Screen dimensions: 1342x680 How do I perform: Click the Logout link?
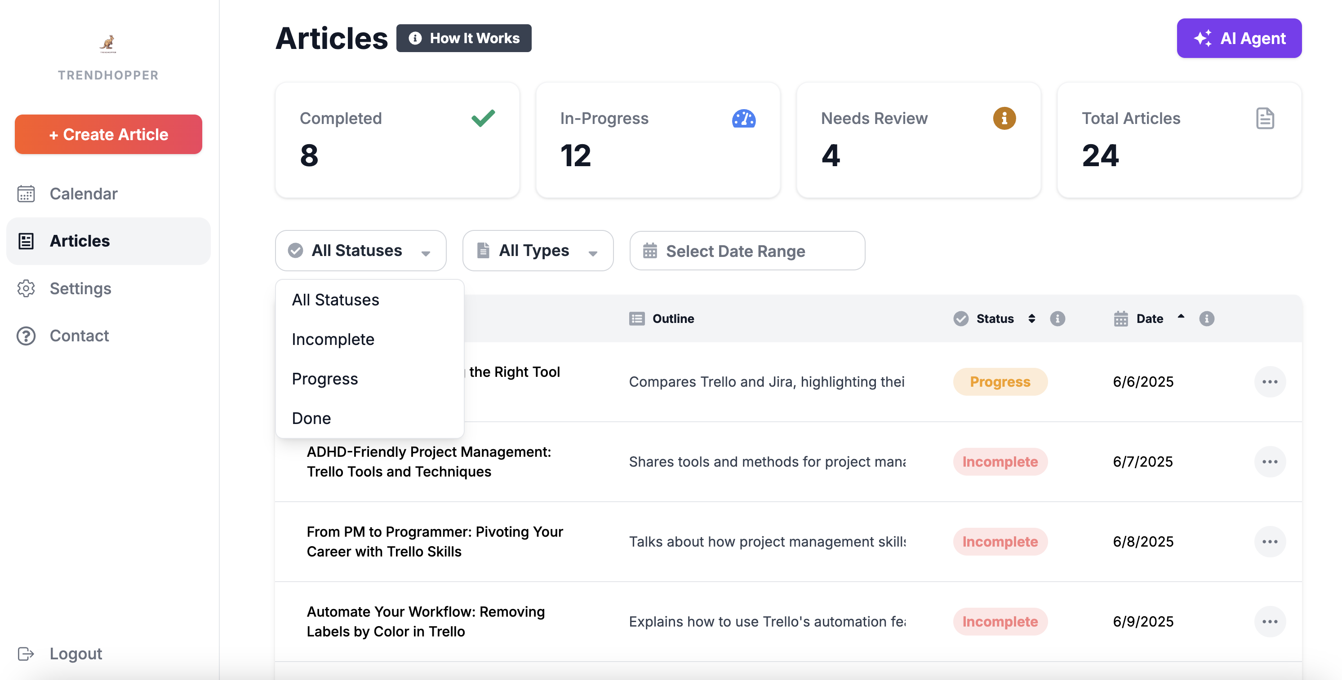(76, 654)
